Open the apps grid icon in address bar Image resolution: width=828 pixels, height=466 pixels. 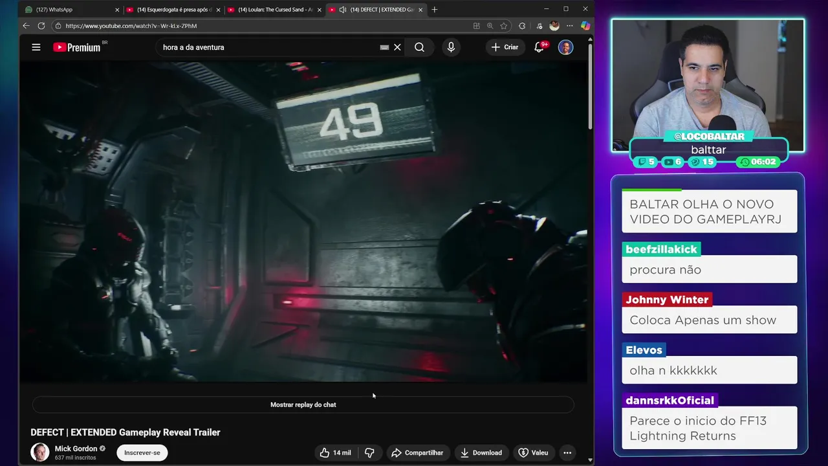tap(477, 26)
